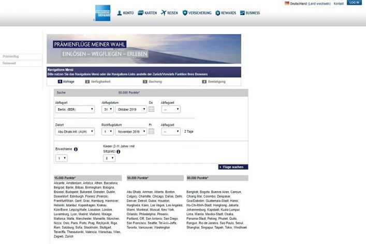Screen dimensions: 366x244
Task: Select step 1 Abfrage
Action: click(66, 82)
